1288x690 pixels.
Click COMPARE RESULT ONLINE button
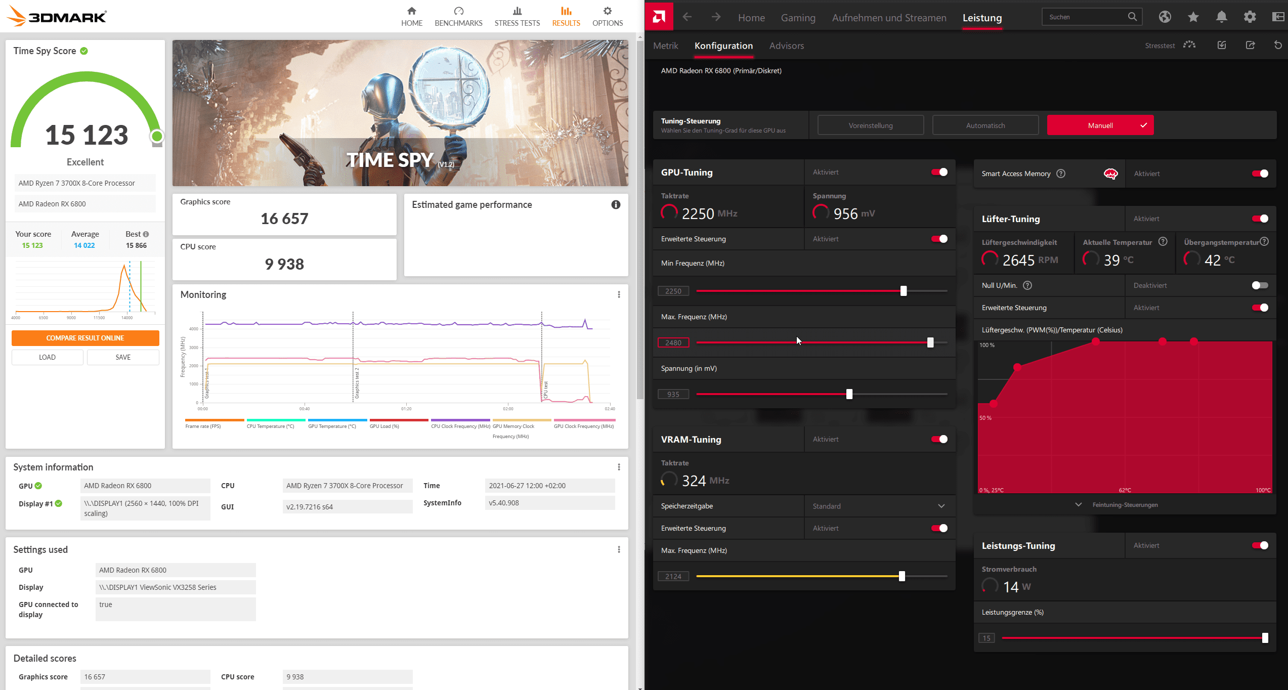pos(85,338)
